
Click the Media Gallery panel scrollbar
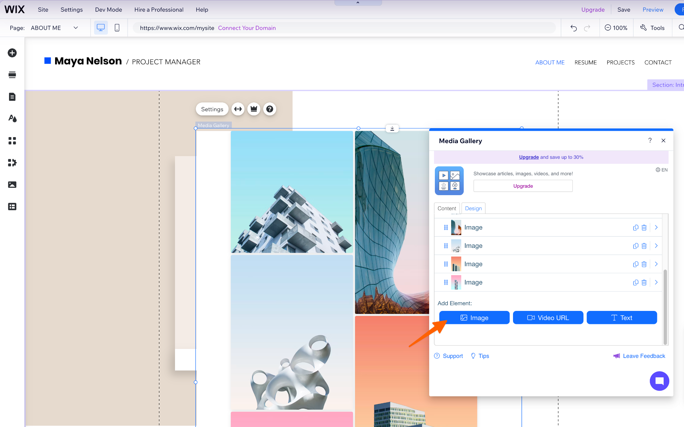665,307
